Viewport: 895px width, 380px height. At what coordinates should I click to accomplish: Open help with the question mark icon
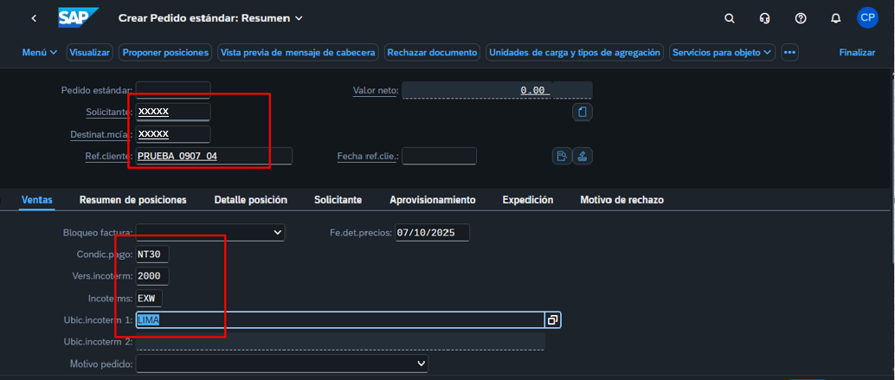(801, 18)
